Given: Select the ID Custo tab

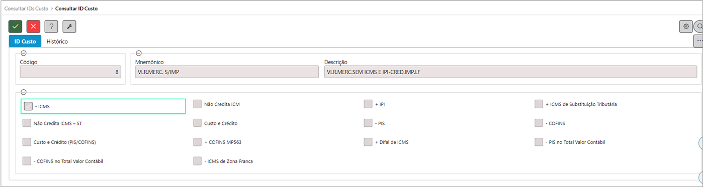Looking at the screenshot, I should (25, 42).
